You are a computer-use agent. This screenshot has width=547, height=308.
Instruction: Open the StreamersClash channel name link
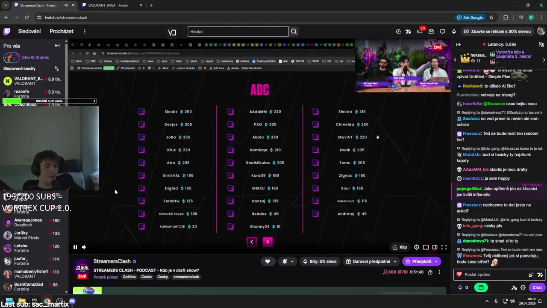[x=112, y=261]
